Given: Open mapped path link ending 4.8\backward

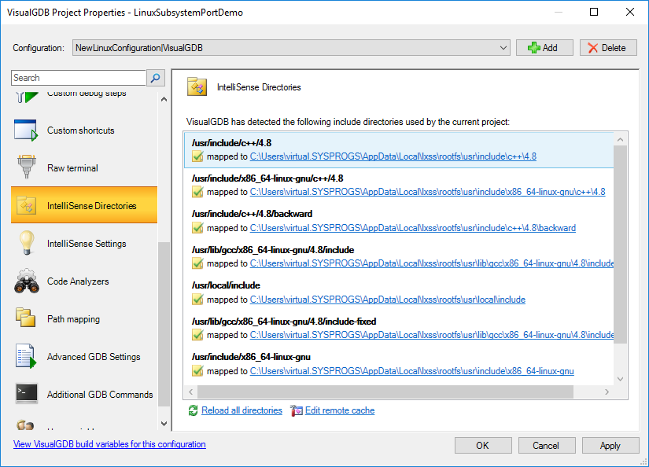Looking at the screenshot, I should pyautogui.click(x=413, y=228).
